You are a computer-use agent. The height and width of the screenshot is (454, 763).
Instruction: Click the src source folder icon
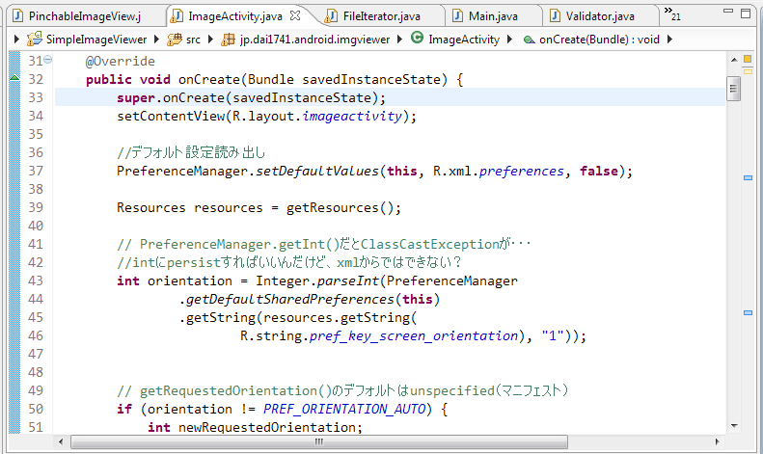tap(175, 40)
